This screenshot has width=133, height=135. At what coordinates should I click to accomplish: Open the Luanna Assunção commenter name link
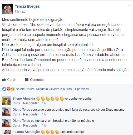(26, 132)
